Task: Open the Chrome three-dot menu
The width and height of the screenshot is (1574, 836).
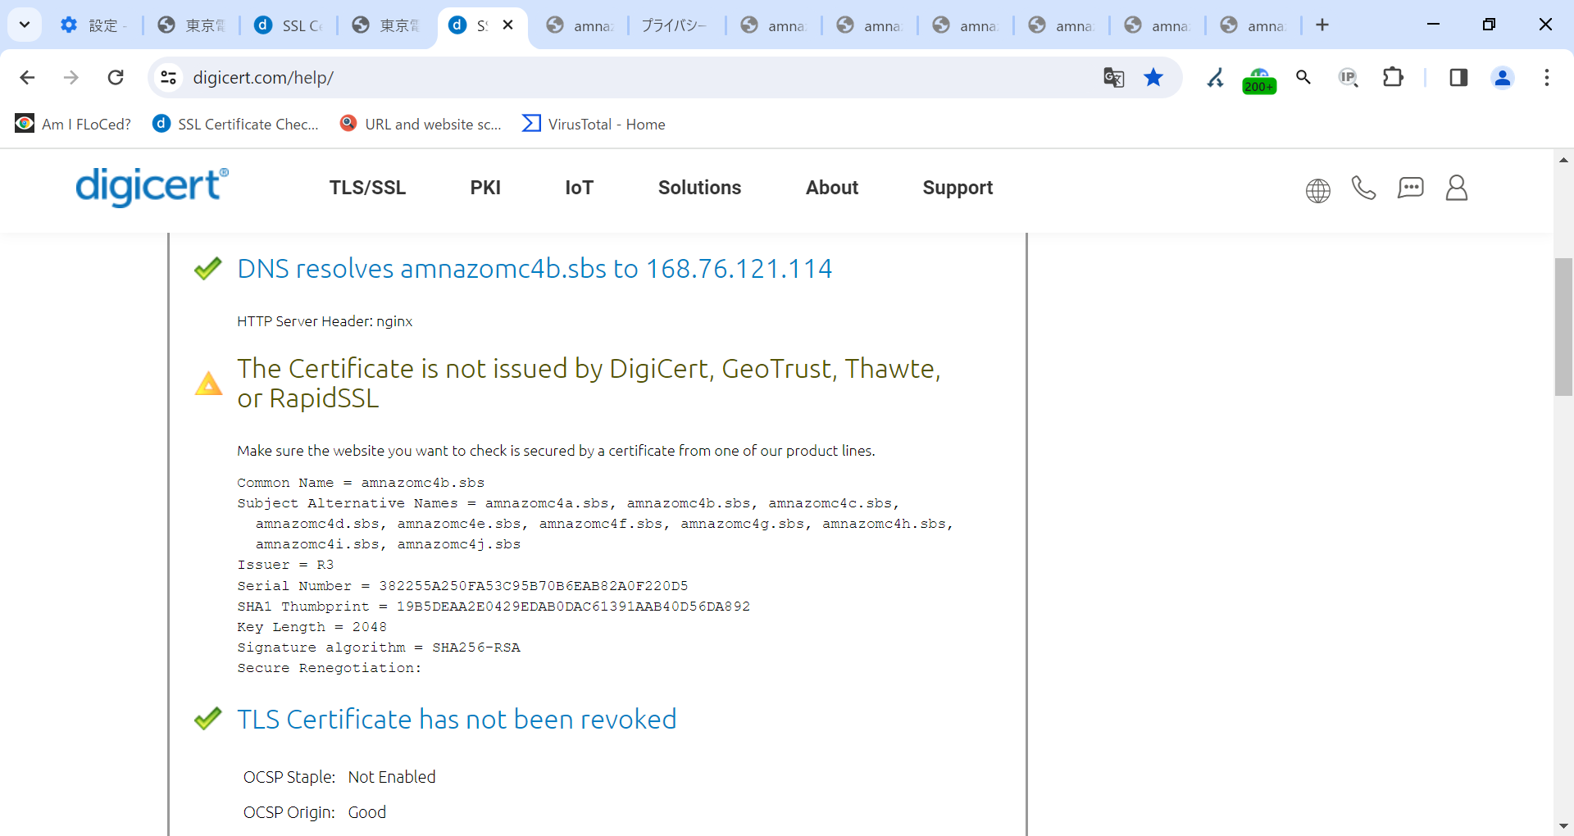Action: pos(1547,77)
